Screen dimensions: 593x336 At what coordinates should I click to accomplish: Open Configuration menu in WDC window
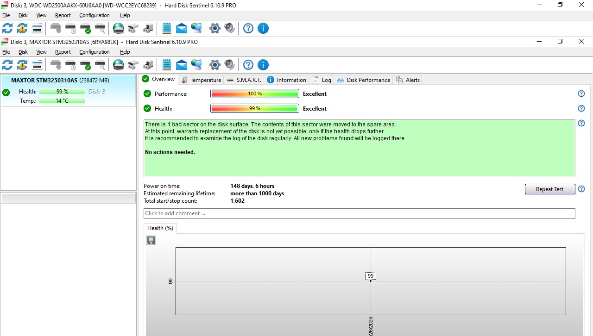click(95, 15)
